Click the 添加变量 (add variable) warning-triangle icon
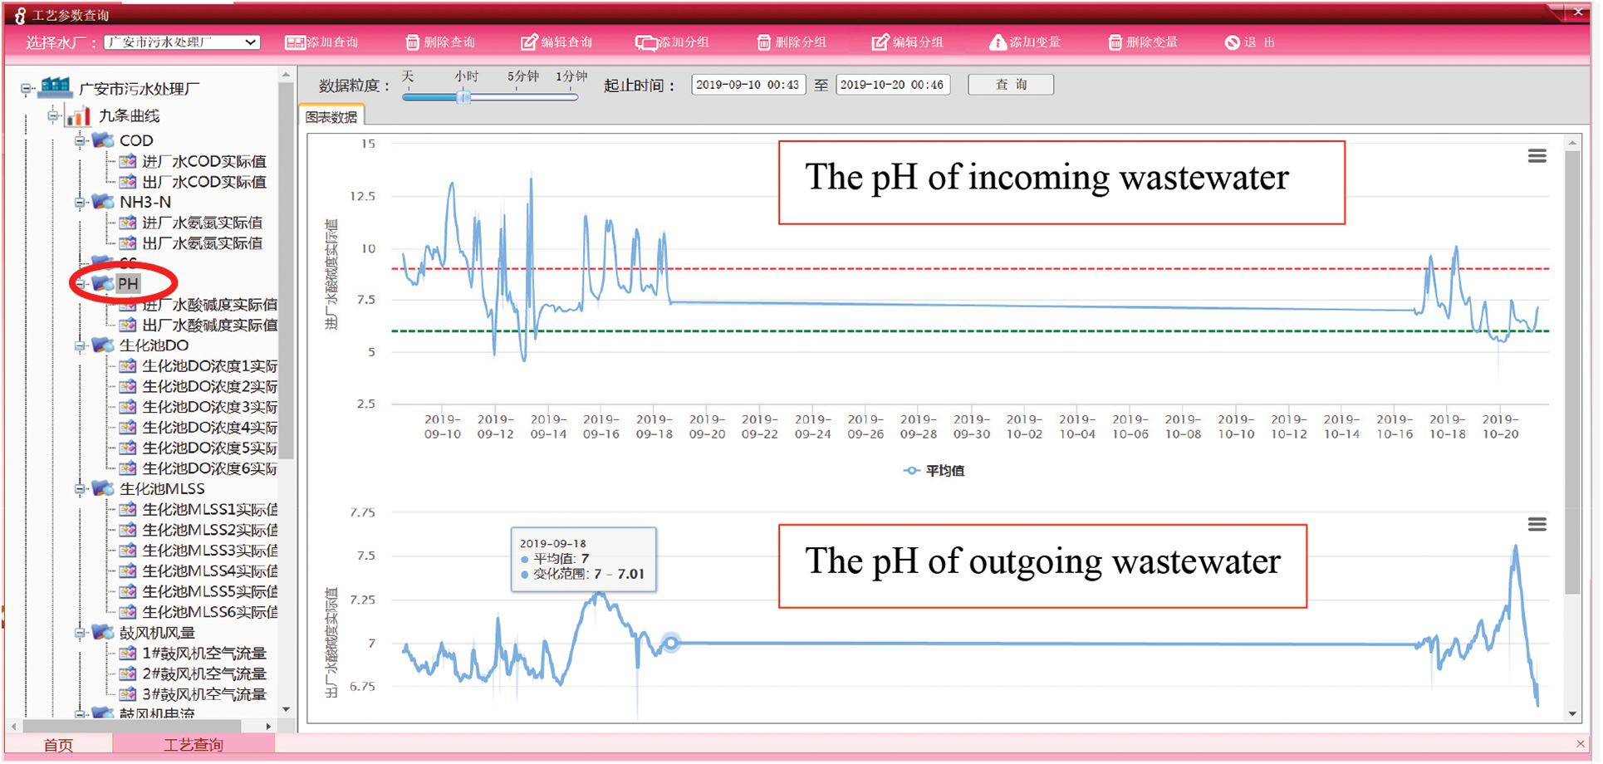This screenshot has height=764, width=1603. click(x=998, y=42)
